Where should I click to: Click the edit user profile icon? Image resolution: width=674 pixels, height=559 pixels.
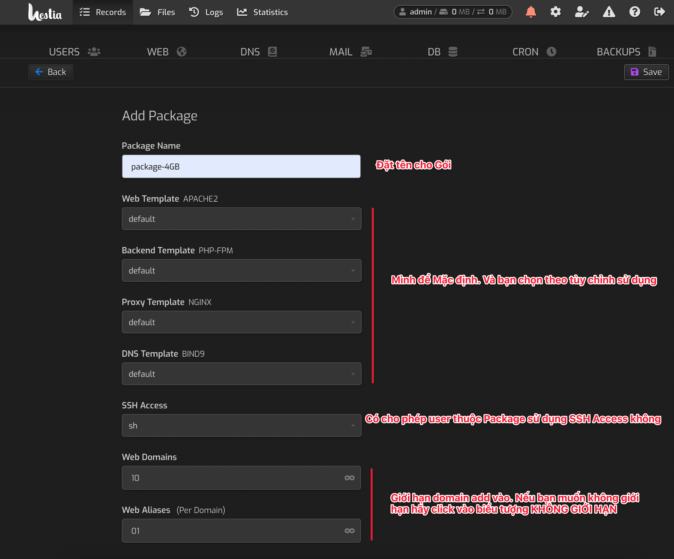[x=582, y=12]
